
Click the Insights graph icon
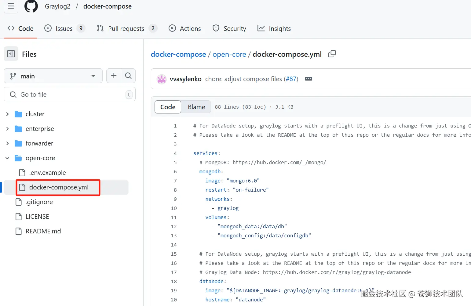coord(261,28)
